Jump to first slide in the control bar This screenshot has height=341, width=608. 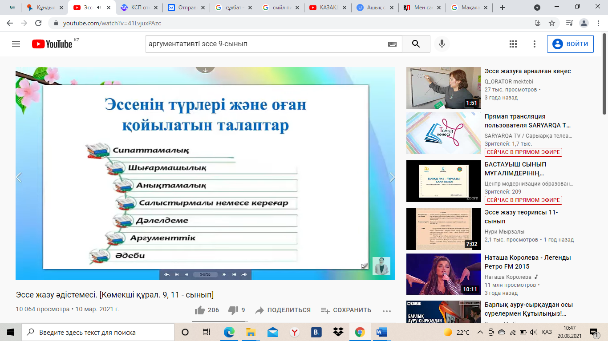(x=177, y=274)
